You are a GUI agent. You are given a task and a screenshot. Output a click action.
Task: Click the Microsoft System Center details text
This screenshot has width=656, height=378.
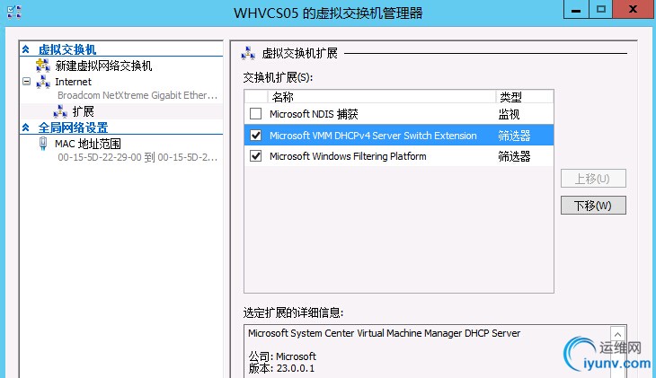click(x=384, y=333)
